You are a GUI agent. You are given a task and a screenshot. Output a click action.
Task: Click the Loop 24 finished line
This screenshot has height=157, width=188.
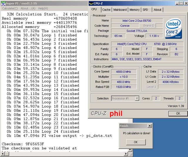[x=43, y=131]
